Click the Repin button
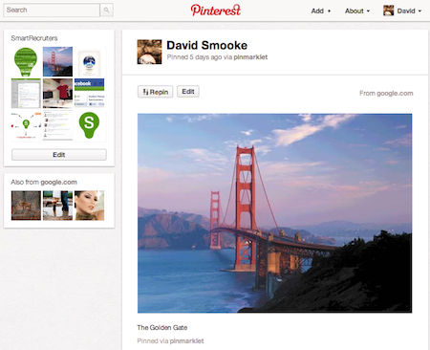The height and width of the screenshot is (350, 430). 156,92
